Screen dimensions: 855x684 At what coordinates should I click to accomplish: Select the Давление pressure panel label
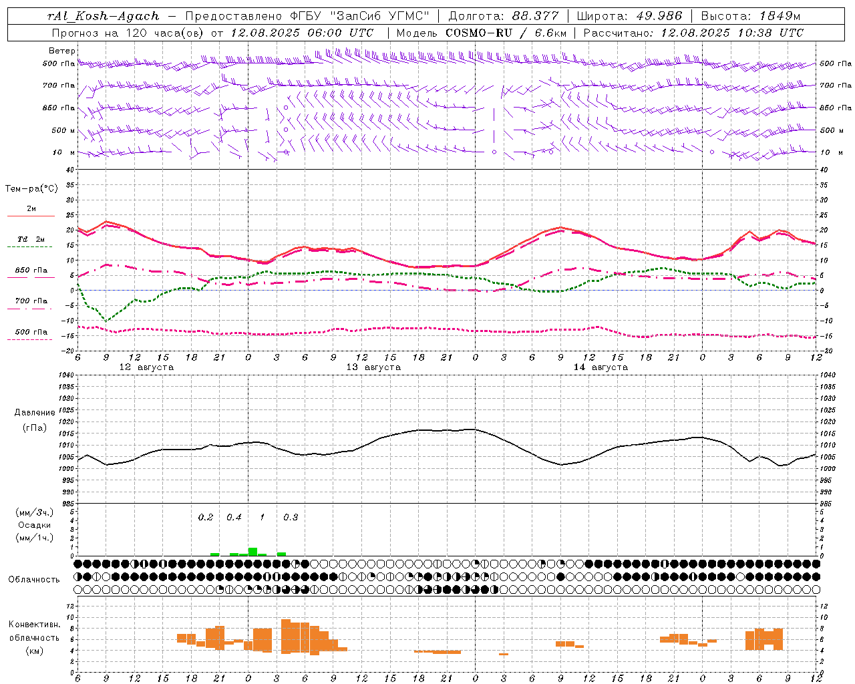click(35, 413)
